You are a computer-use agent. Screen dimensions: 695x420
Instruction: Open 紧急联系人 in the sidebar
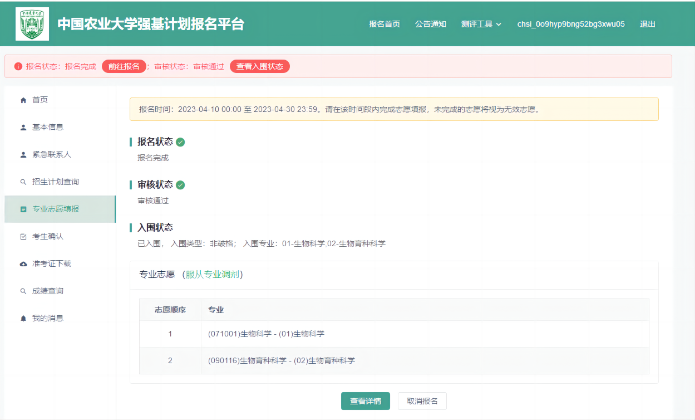click(x=60, y=155)
